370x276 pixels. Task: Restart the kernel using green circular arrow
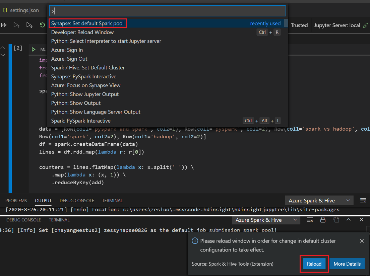[42, 25]
